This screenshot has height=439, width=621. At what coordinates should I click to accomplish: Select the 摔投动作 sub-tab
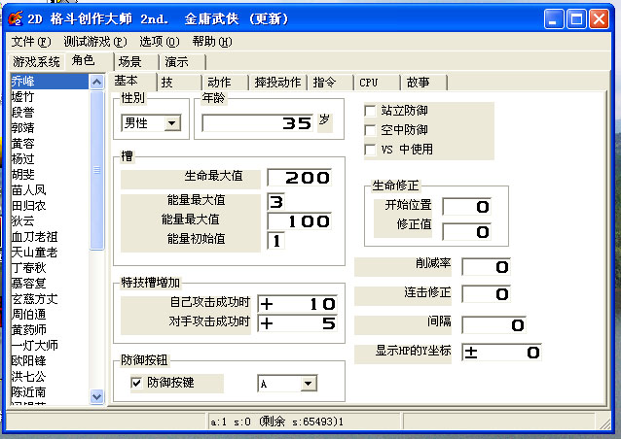278,83
